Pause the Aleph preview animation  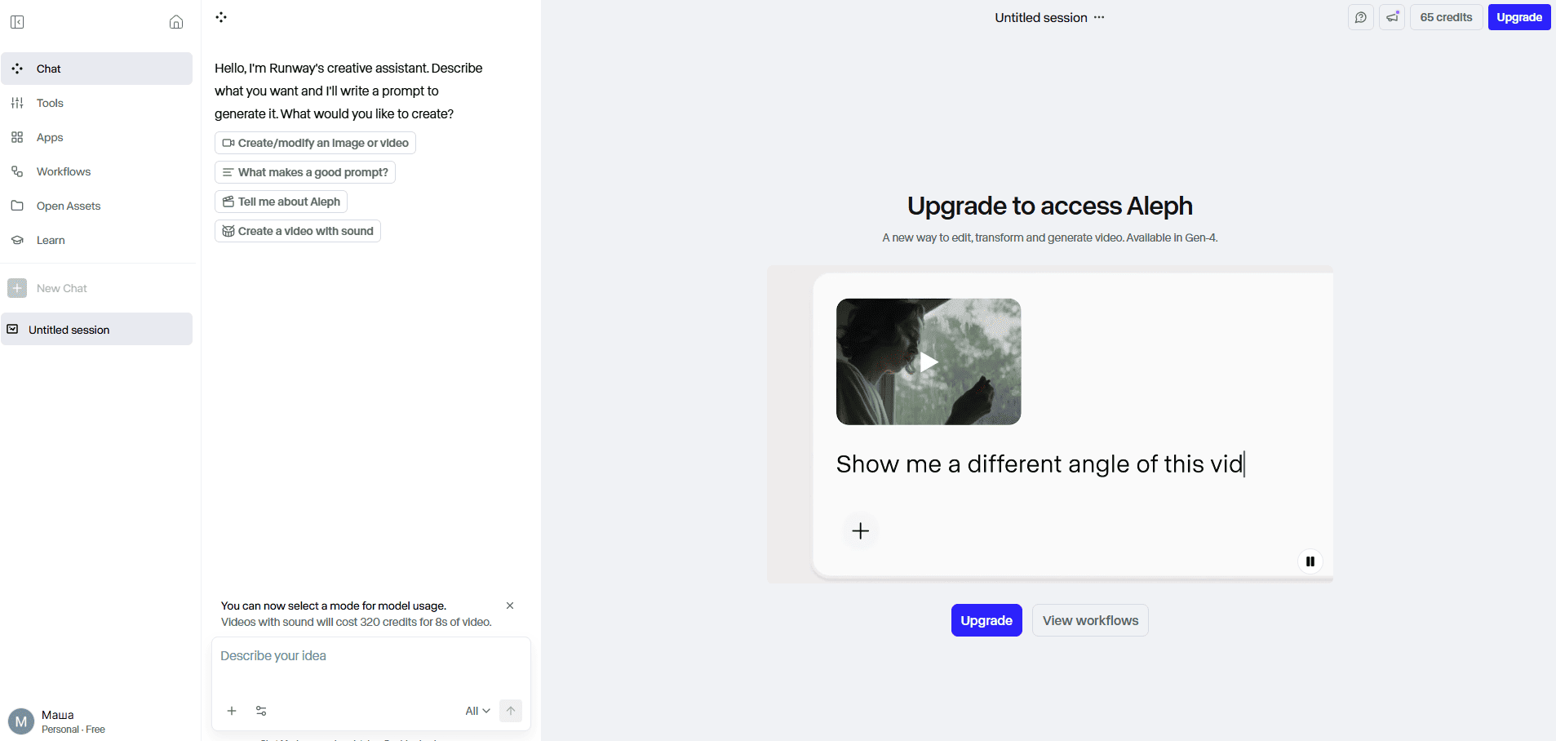point(1310,561)
